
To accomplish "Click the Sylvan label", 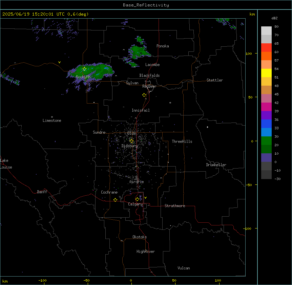I will [x=132, y=83].
